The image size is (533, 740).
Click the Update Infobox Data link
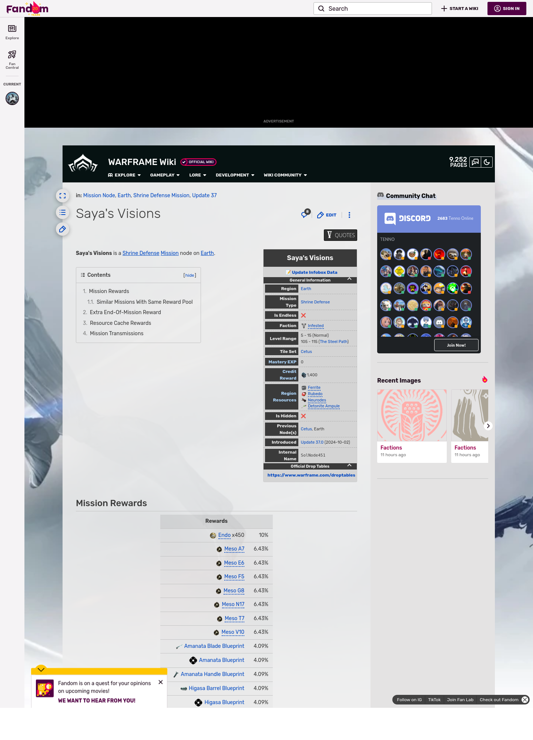pos(314,272)
